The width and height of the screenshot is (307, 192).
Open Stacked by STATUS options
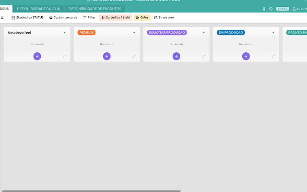(x=28, y=18)
